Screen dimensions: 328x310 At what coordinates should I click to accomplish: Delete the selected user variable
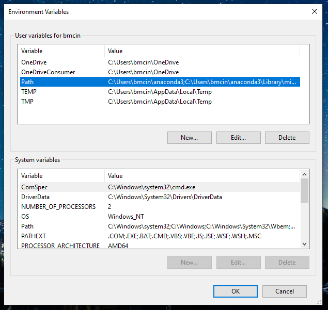[287, 138]
